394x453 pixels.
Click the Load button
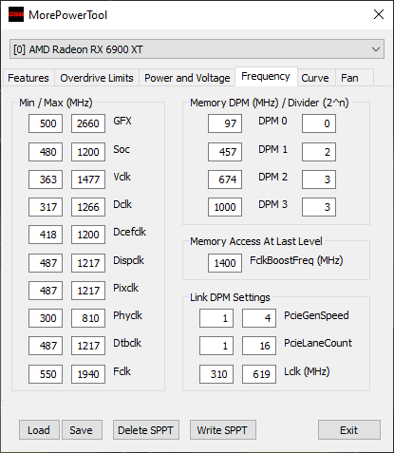click(39, 430)
